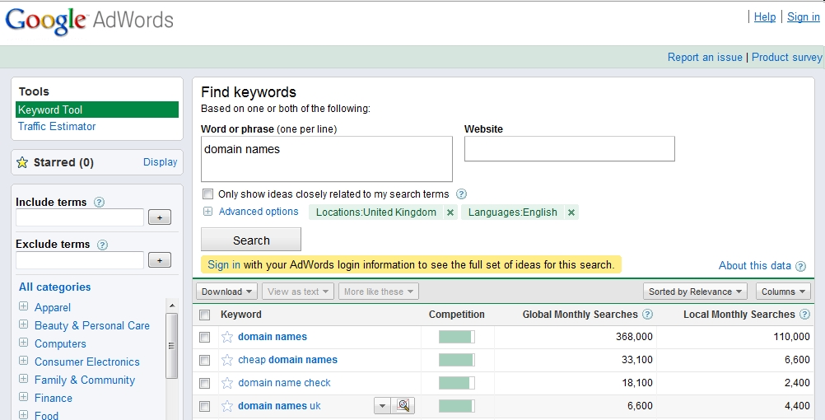
Task: Expand the Apparel category
Action: (x=23, y=306)
